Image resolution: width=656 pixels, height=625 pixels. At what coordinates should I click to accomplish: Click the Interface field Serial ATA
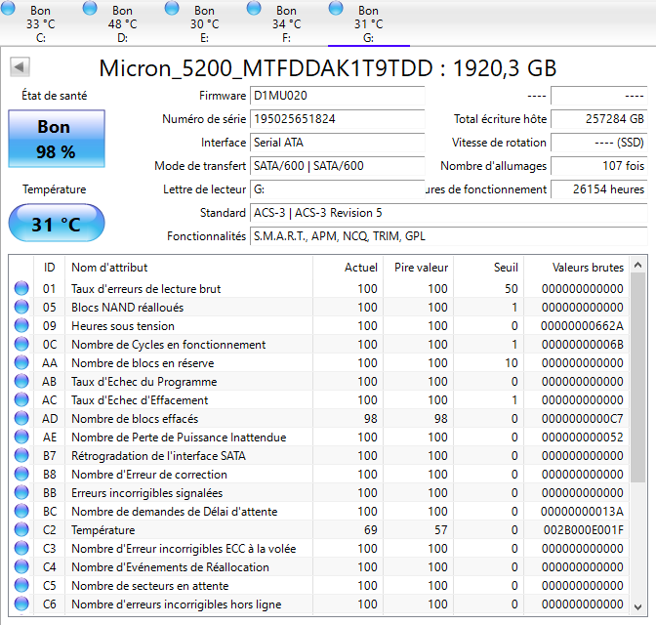pos(337,143)
